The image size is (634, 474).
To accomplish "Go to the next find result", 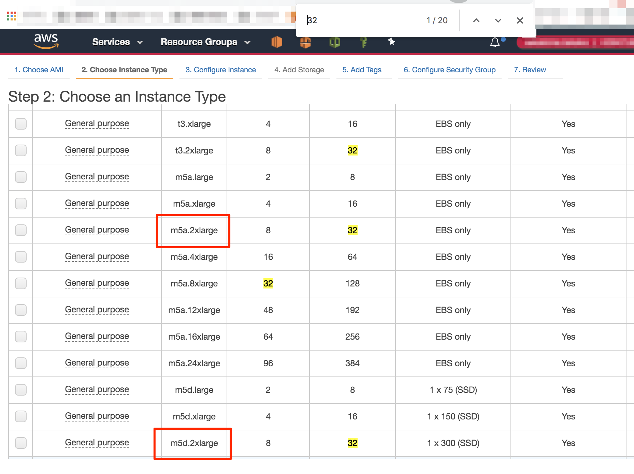I will [498, 20].
